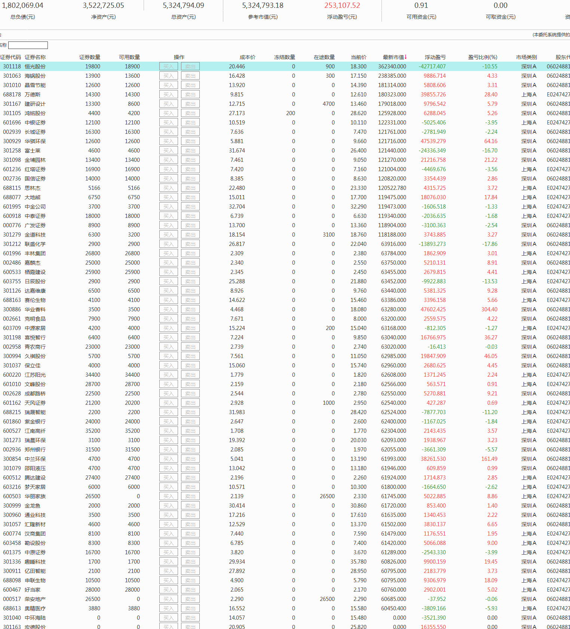Click 卖出 for 建研设计
The width and height of the screenshot is (570, 629).
pyautogui.click(x=190, y=104)
